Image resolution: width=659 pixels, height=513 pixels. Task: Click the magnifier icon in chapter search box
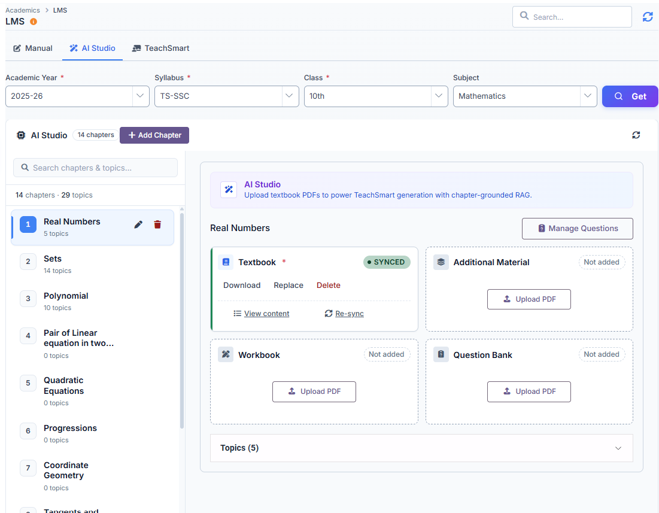pos(25,168)
